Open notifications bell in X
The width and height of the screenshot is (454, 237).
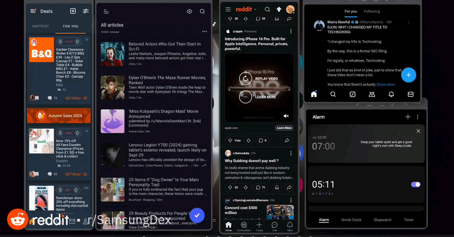click(391, 94)
